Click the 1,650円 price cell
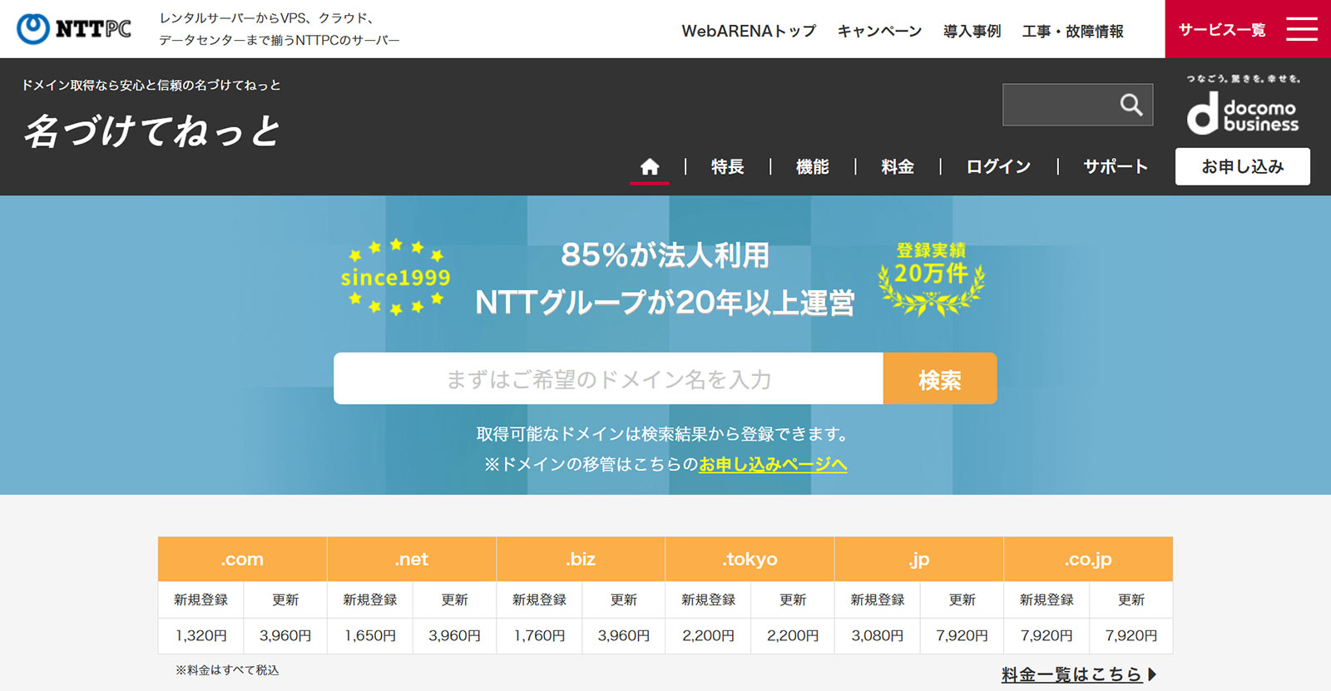This screenshot has height=691, width=1331. tap(370, 635)
